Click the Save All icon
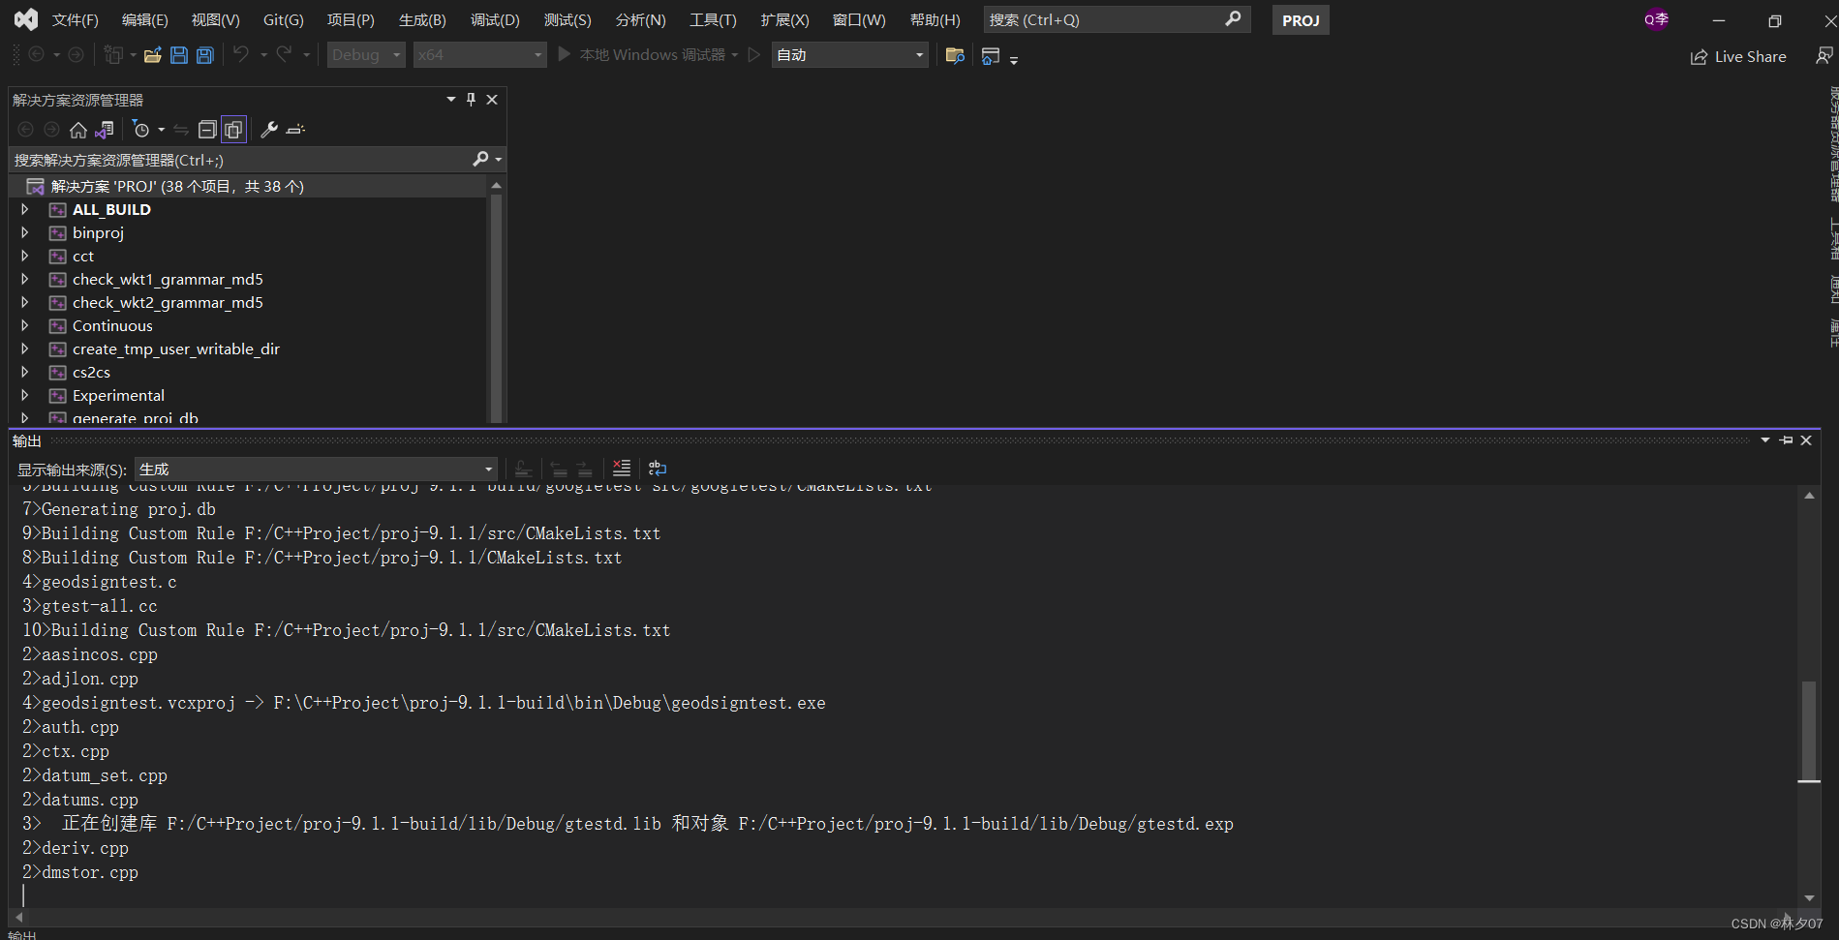Viewport: 1839px width, 940px height. pyautogui.click(x=204, y=55)
